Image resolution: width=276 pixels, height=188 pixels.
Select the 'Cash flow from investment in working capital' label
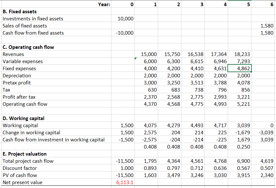click(53, 140)
